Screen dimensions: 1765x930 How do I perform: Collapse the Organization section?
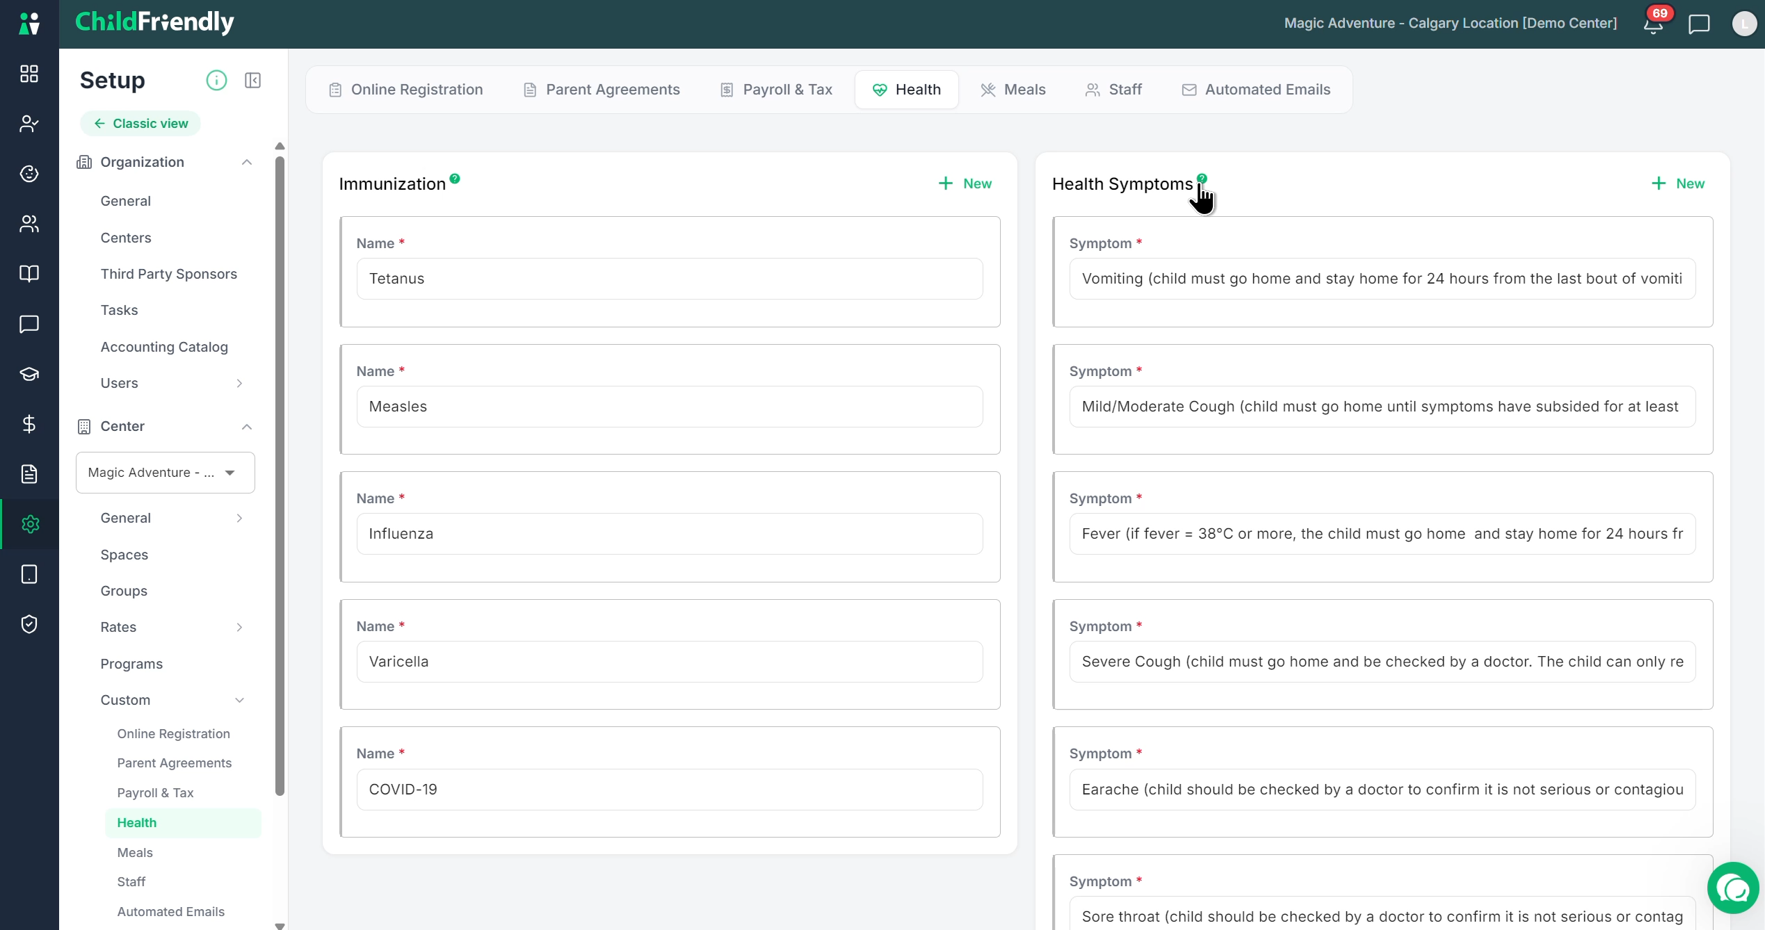tap(246, 162)
